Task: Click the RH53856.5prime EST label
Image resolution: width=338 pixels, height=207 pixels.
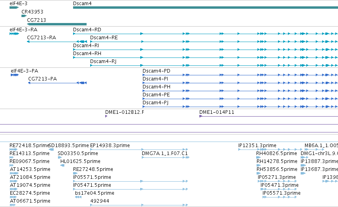Action: 277,170
